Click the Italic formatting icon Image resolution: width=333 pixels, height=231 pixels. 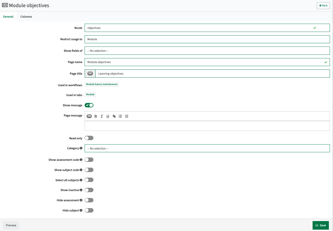pos(102,116)
